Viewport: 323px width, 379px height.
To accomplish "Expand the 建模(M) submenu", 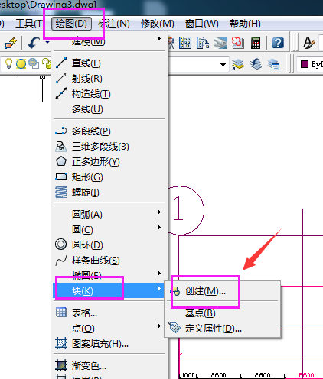I will point(109,40).
